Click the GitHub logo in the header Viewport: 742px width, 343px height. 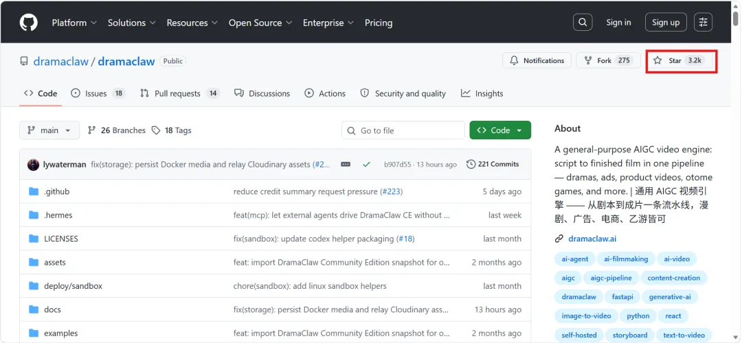click(28, 22)
